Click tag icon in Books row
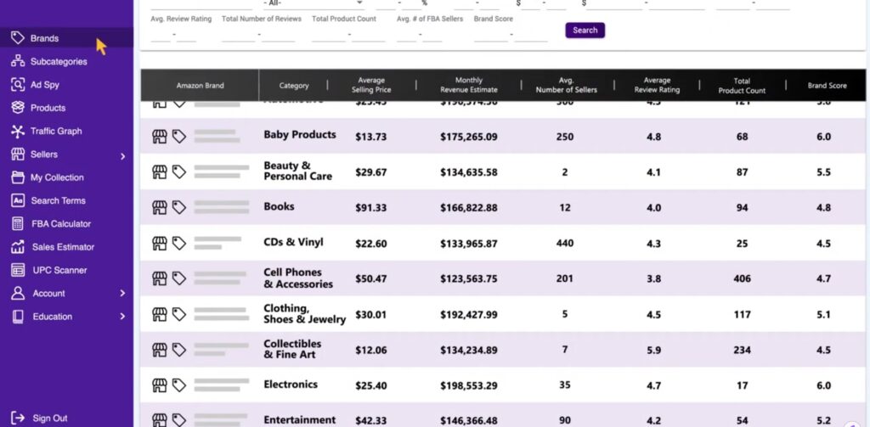870x427 pixels. tap(178, 207)
